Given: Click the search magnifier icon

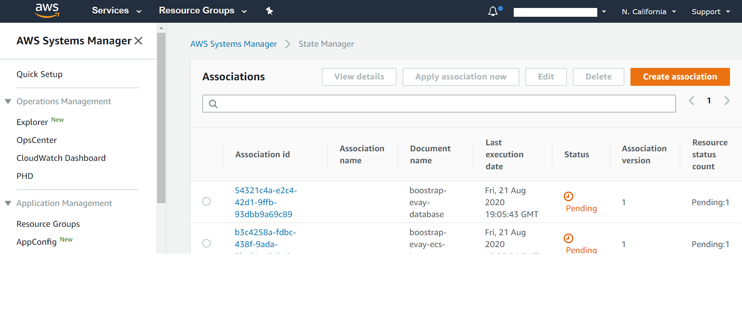Looking at the screenshot, I should 213,104.
